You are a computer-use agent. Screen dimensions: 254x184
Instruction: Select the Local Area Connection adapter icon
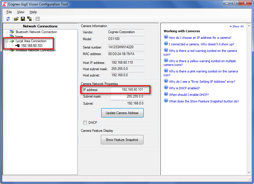(12, 41)
